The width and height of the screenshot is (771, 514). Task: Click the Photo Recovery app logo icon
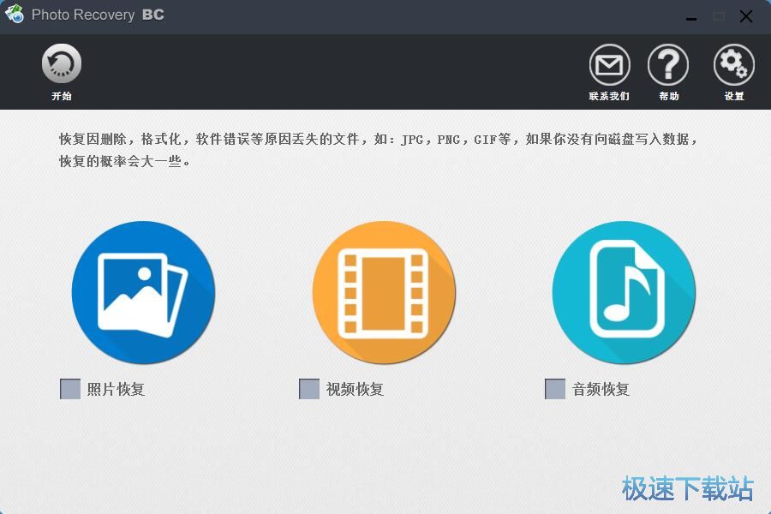pos(15,14)
